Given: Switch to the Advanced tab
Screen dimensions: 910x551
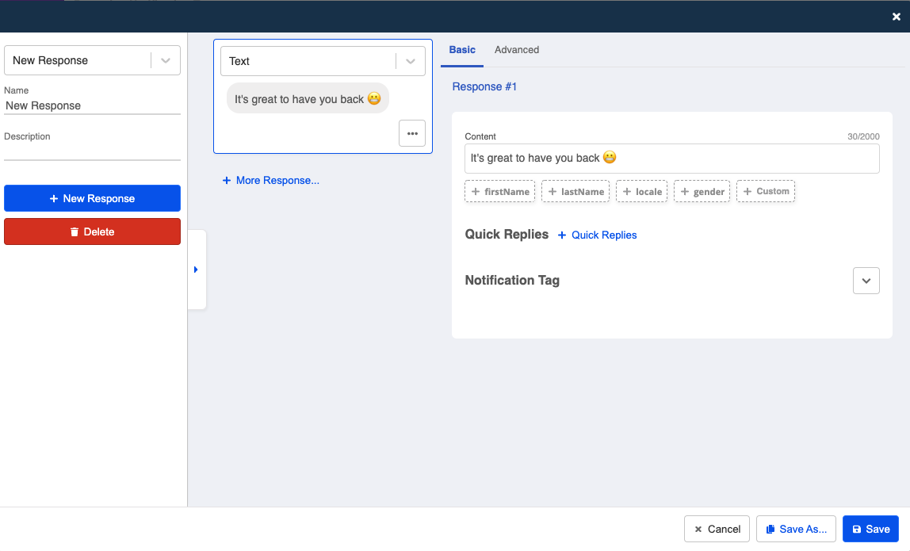Looking at the screenshot, I should (516, 50).
